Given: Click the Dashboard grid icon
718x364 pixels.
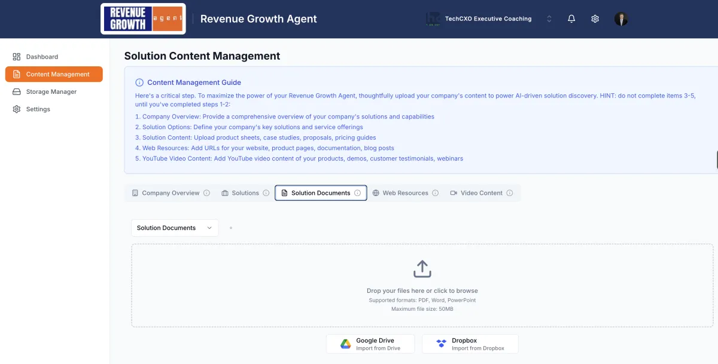Looking at the screenshot, I should [x=17, y=57].
